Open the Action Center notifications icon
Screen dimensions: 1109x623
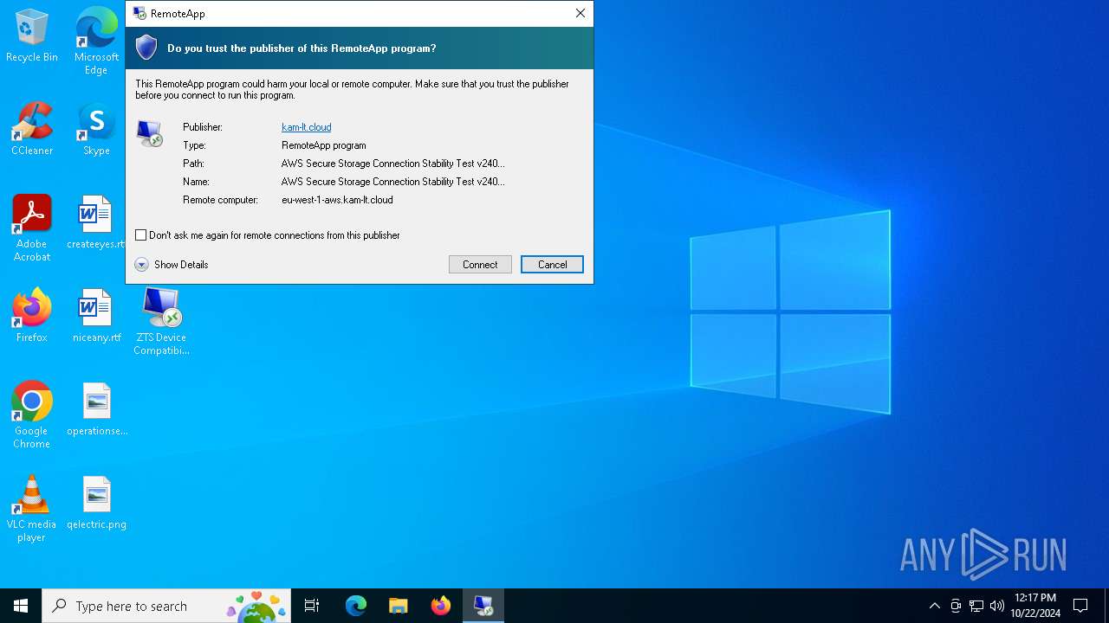click(x=1080, y=606)
